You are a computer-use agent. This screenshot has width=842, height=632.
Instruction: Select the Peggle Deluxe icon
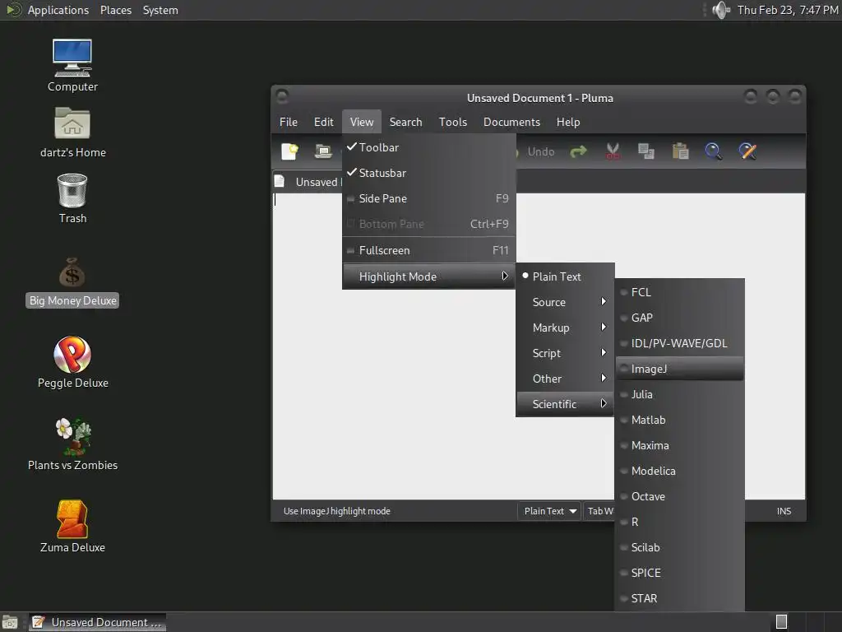pos(72,362)
